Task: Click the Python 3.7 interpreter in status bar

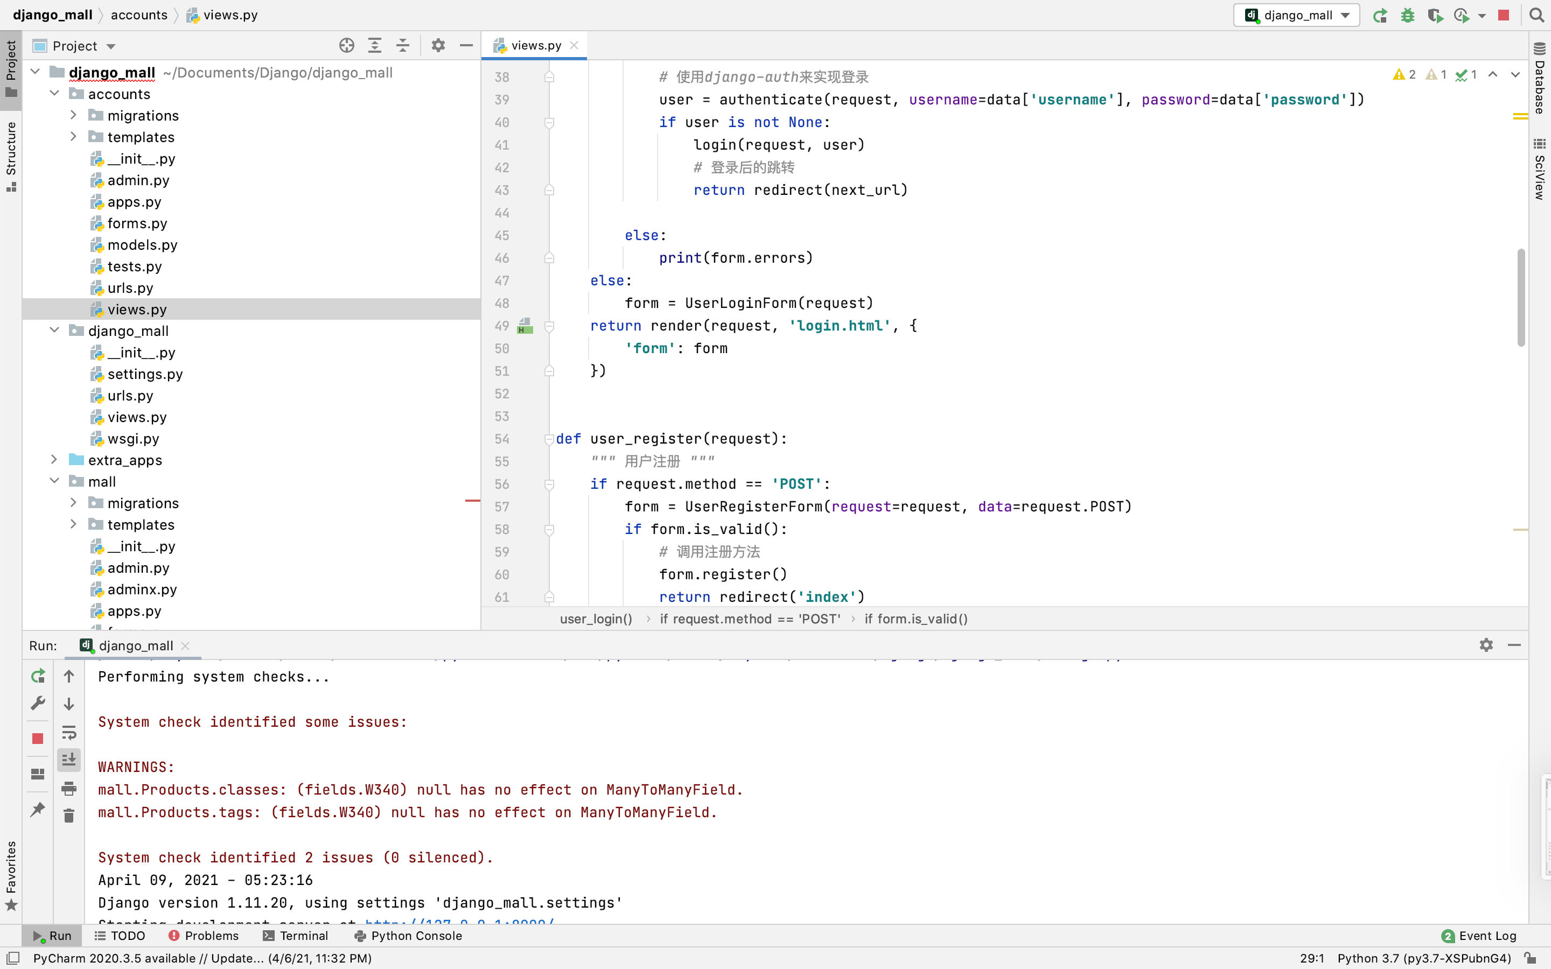Action: click(1424, 958)
